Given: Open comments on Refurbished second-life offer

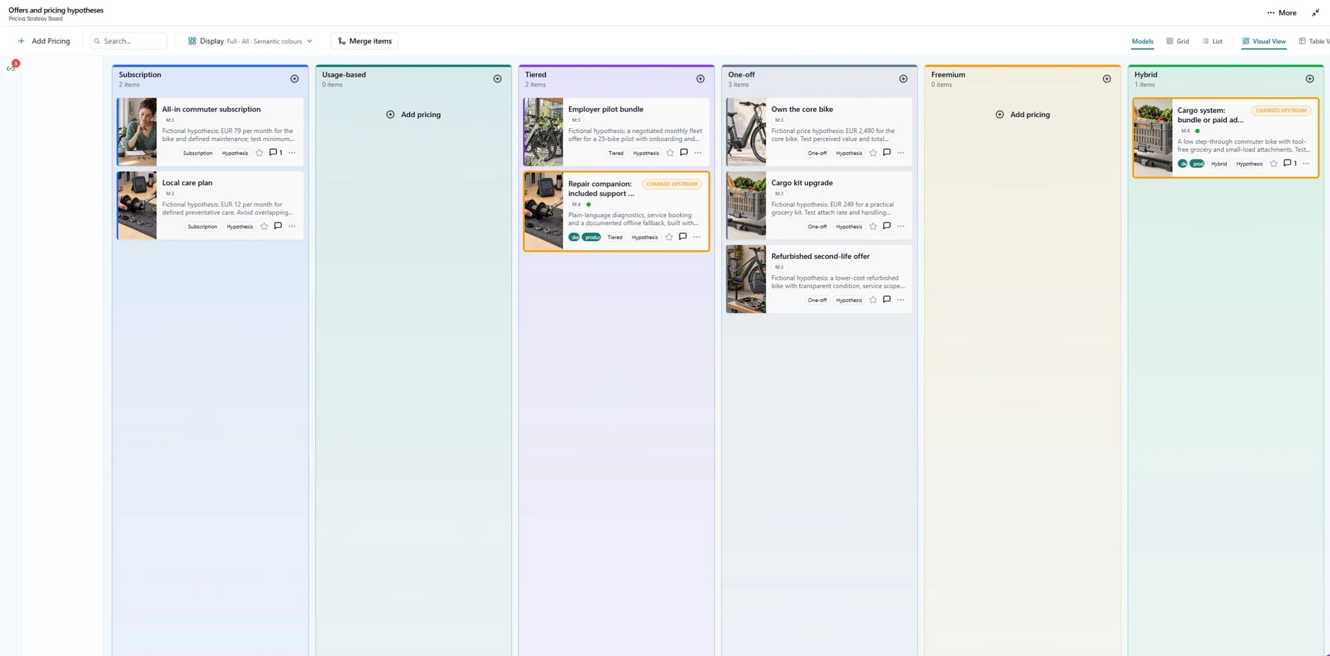Looking at the screenshot, I should click(887, 299).
